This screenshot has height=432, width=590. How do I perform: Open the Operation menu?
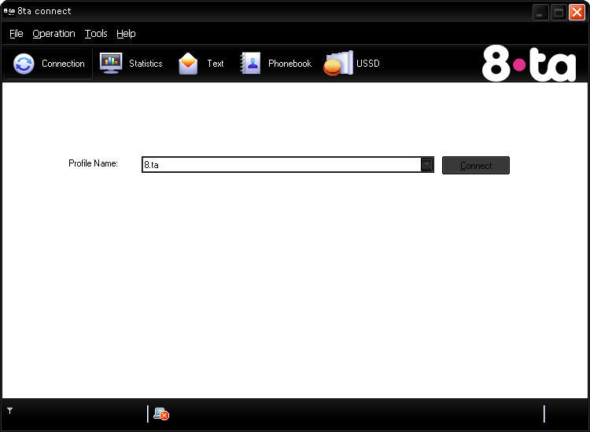(53, 34)
